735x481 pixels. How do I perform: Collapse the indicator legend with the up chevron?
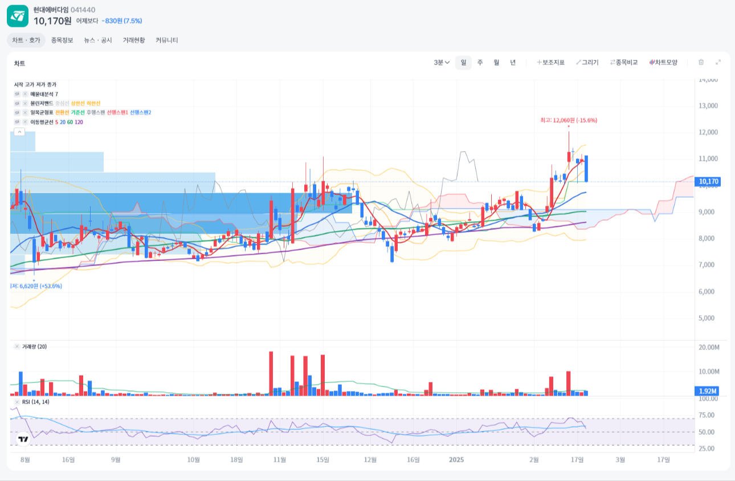19,132
